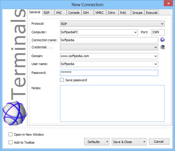Select the RAS tab
Viewport: 175px width, 151px height.
click(x=125, y=13)
